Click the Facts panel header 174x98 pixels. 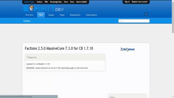pyautogui.click(x=128, y=96)
